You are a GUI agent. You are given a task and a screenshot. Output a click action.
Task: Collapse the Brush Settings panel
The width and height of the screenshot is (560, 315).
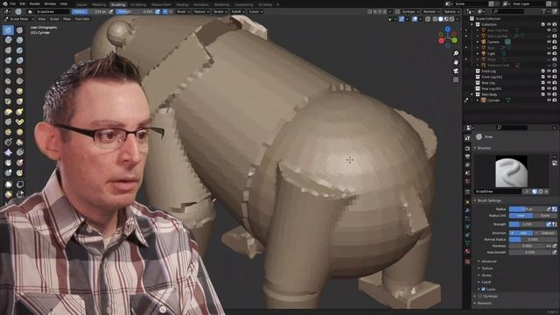[x=488, y=200]
